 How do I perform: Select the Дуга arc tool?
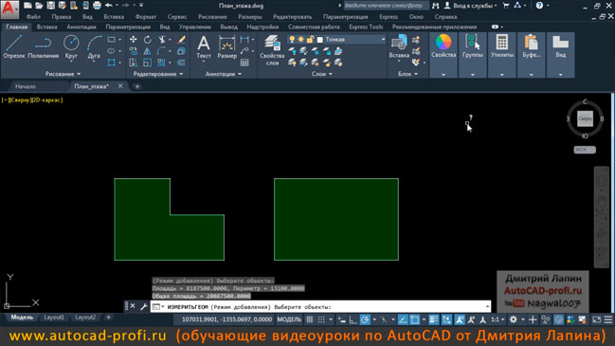(x=94, y=46)
